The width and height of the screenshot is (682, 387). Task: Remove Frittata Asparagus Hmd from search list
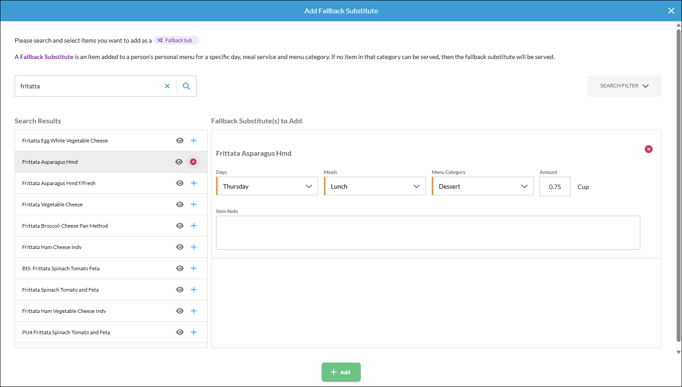click(193, 162)
